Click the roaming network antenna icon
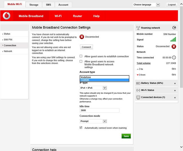Image resolution: width=183 pixels, height=151 pixels. click(138, 28)
